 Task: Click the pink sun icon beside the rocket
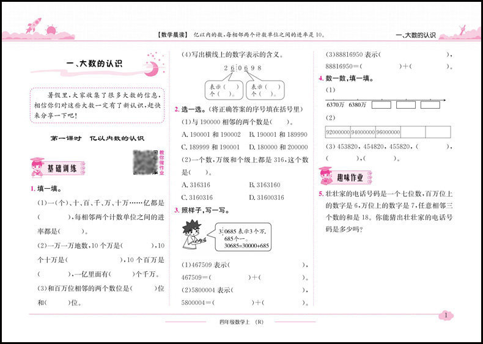coord(51,30)
